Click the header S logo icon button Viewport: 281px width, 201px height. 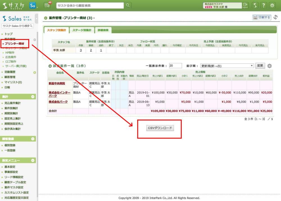point(255,5)
